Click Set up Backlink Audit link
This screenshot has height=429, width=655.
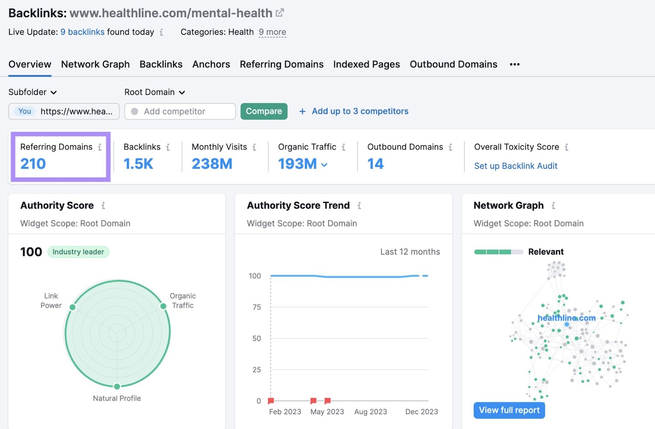click(x=515, y=166)
